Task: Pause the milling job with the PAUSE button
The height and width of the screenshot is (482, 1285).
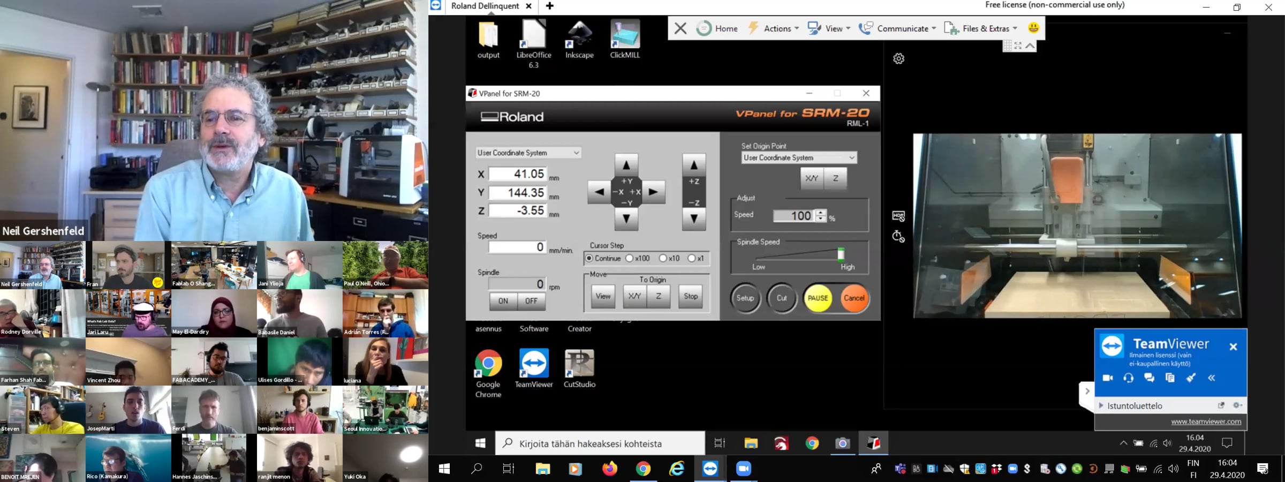Action: 818,298
